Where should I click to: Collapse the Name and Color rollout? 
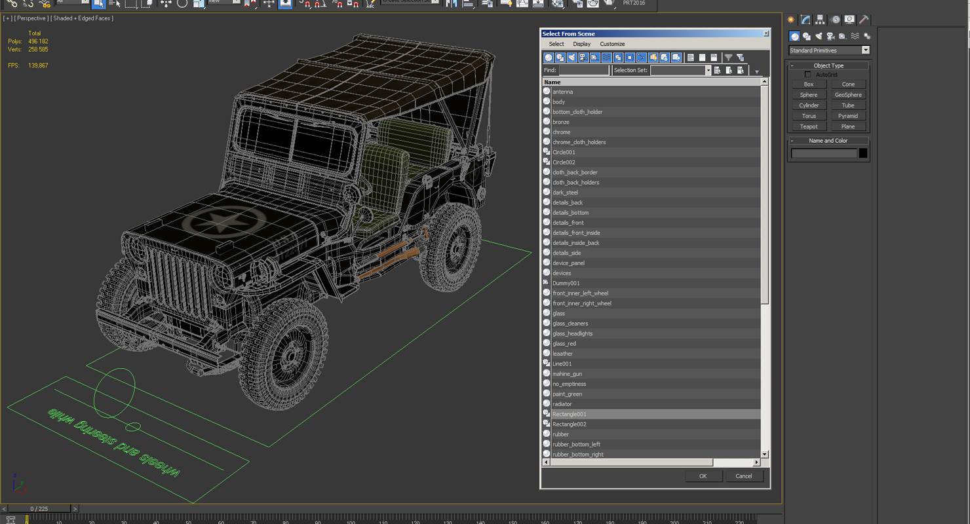(x=828, y=141)
